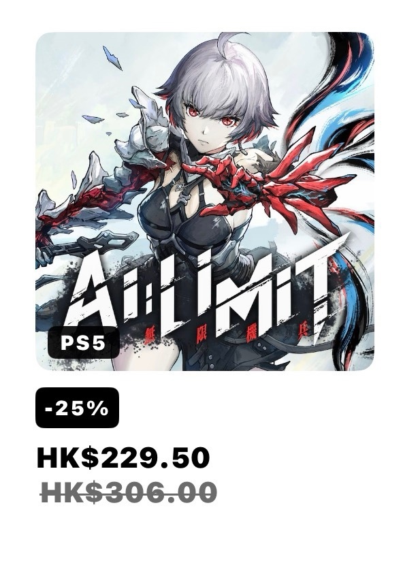Click the HK$229.50 sale price

tap(123, 457)
